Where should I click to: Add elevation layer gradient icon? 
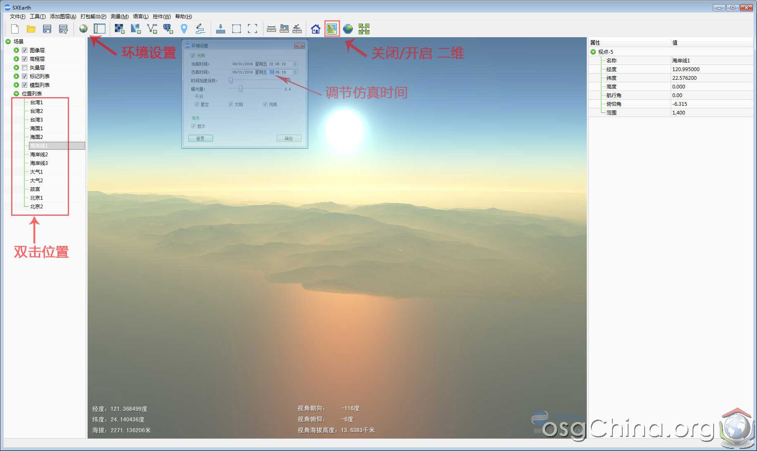tap(136, 29)
